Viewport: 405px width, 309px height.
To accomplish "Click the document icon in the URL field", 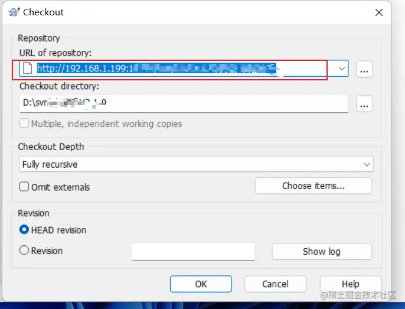I will pos(27,69).
